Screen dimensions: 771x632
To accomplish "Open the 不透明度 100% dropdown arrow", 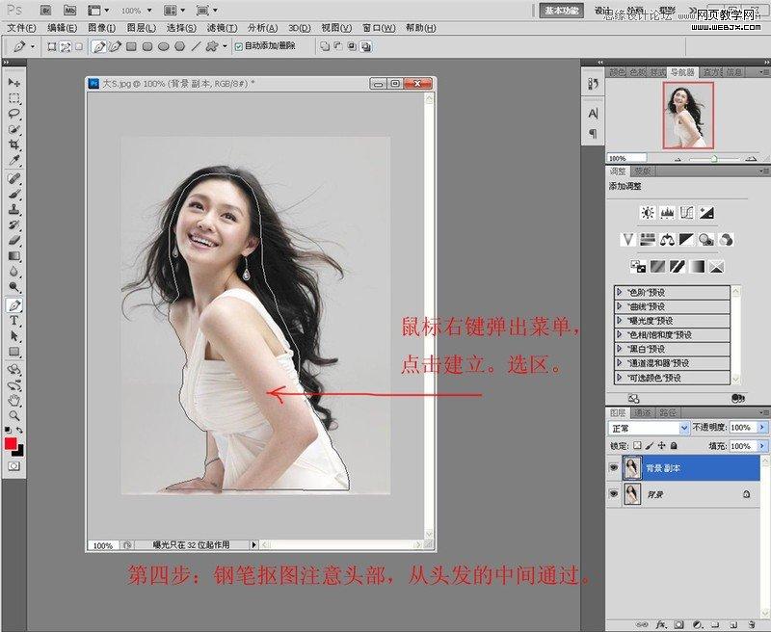I will click(761, 427).
